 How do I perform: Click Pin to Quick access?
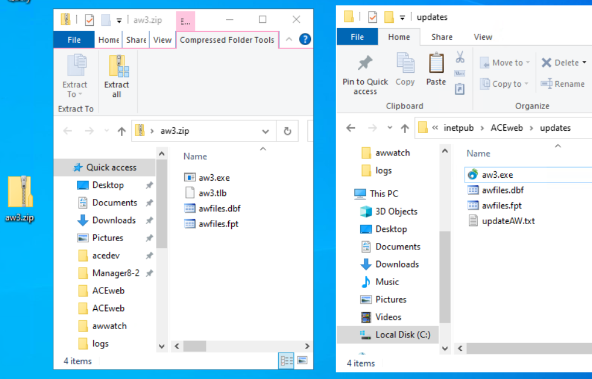pos(365,75)
